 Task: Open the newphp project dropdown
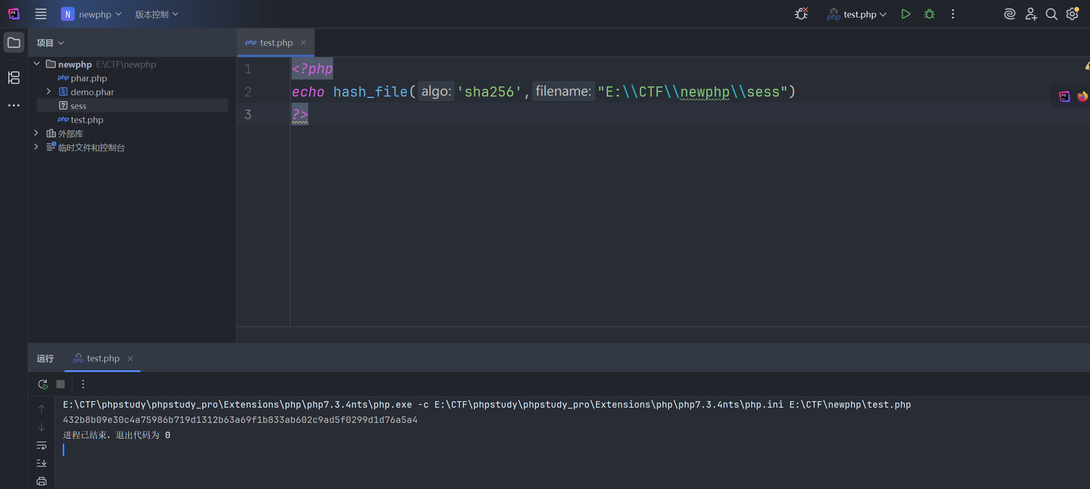[x=91, y=14]
